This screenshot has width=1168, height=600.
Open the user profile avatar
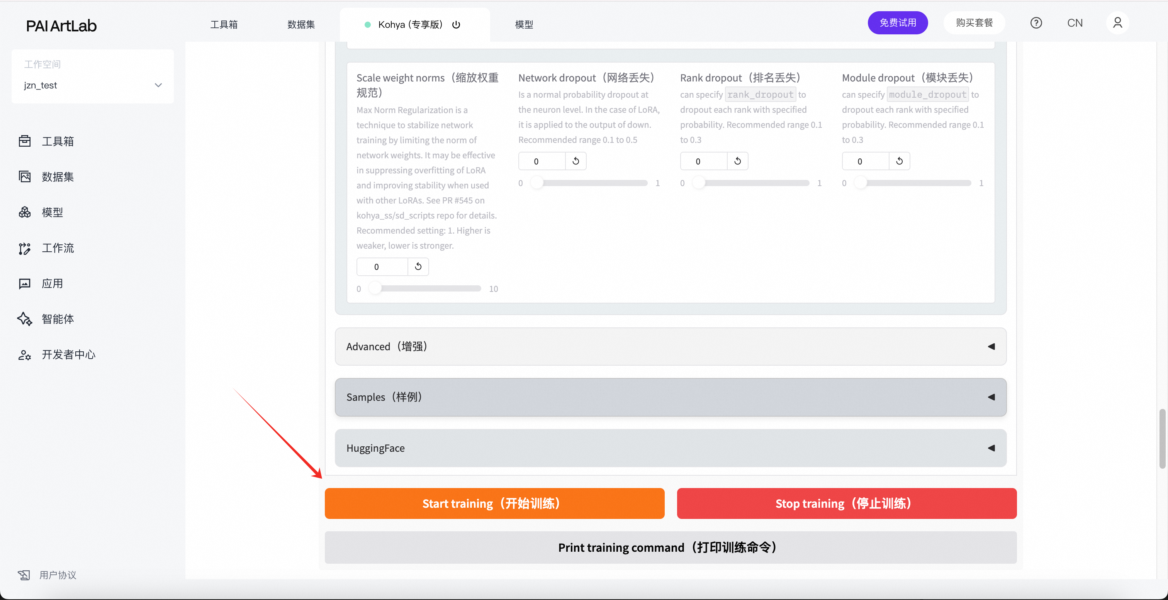[x=1117, y=23]
